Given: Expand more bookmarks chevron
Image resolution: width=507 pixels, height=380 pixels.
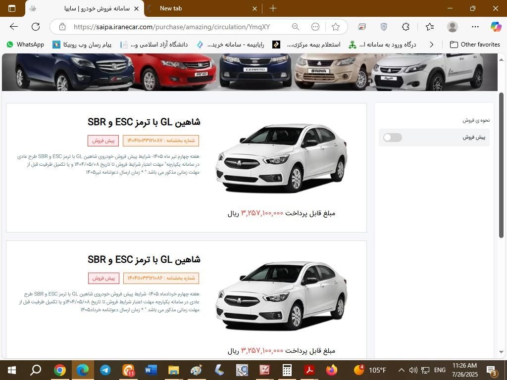Looking at the screenshot, I should pos(431,45).
